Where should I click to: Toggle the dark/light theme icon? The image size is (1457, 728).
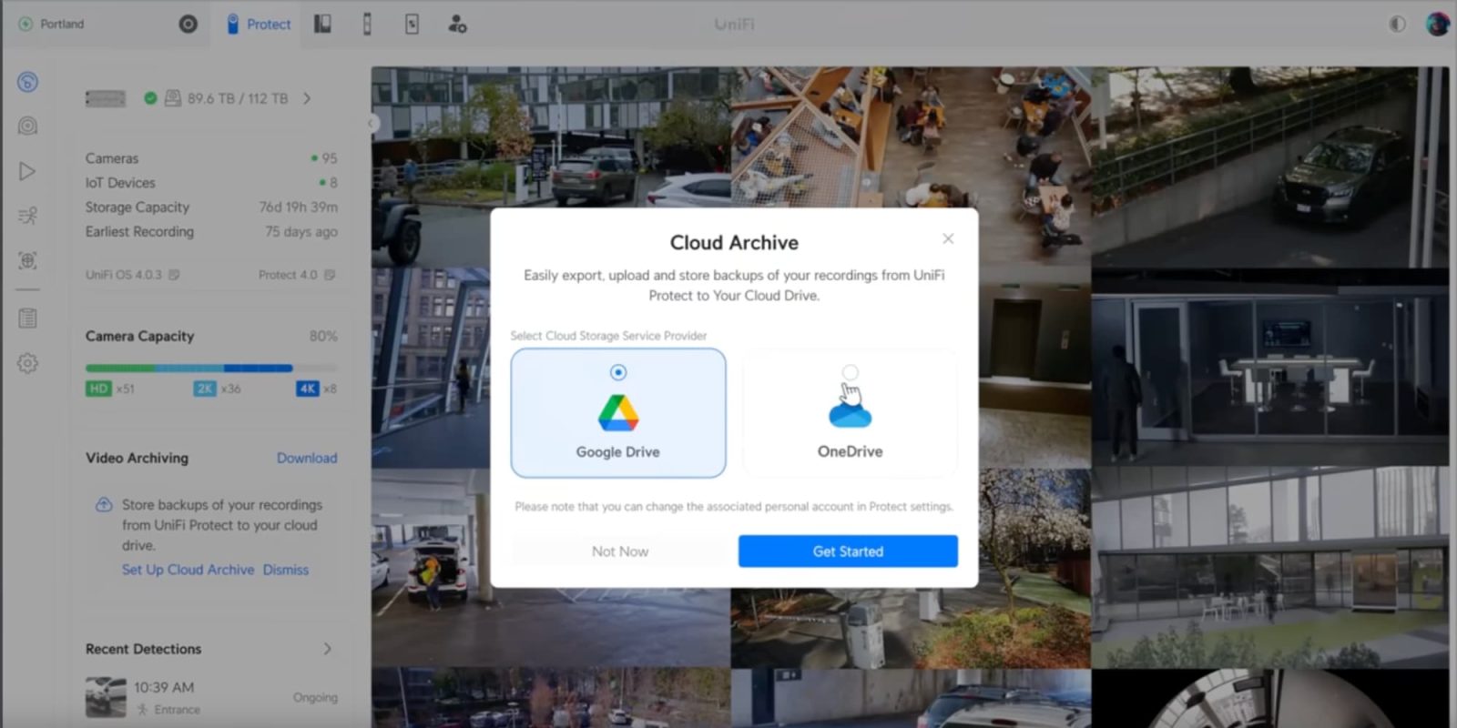click(x=1397, y=25)
